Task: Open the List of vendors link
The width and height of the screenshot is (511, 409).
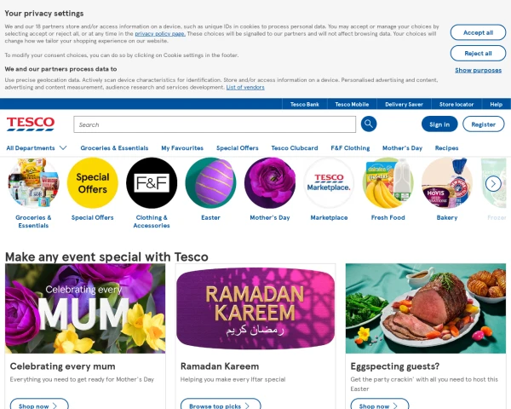Action: click(245, 88)
